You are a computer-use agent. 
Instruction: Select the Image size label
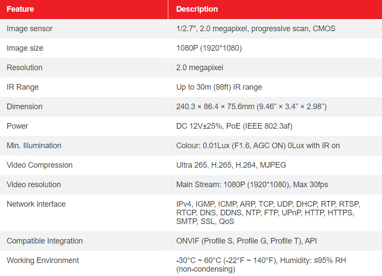pos(25,48)
